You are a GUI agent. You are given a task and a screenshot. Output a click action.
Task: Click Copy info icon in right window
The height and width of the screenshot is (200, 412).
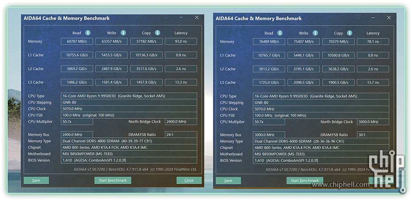(x=350, y=33)
